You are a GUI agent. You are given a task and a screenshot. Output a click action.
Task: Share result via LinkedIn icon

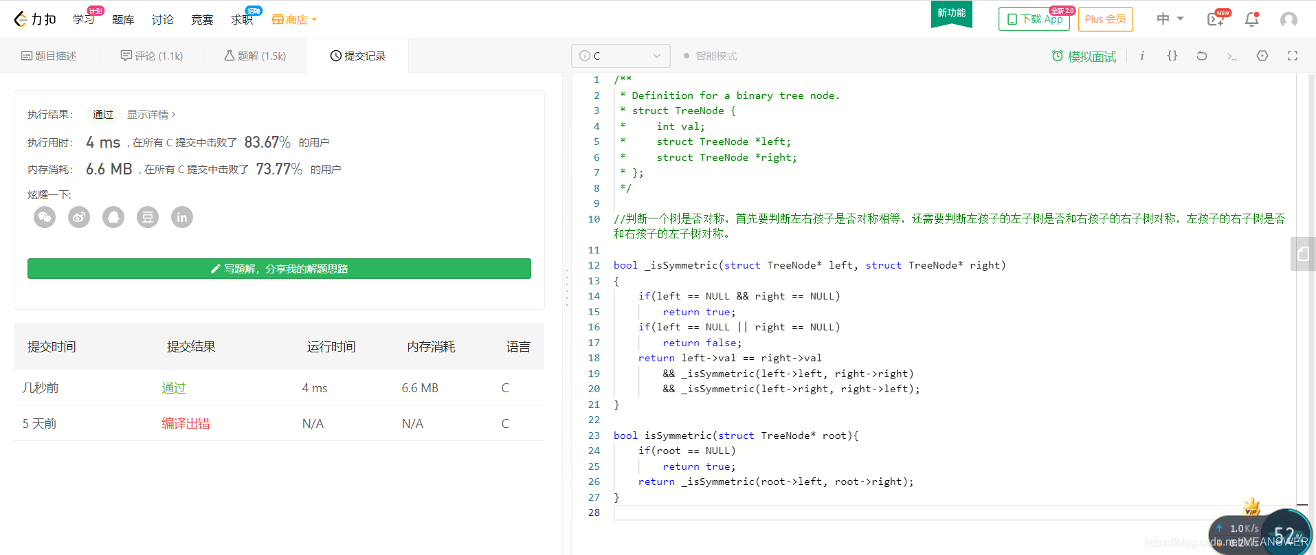point(182,218)
